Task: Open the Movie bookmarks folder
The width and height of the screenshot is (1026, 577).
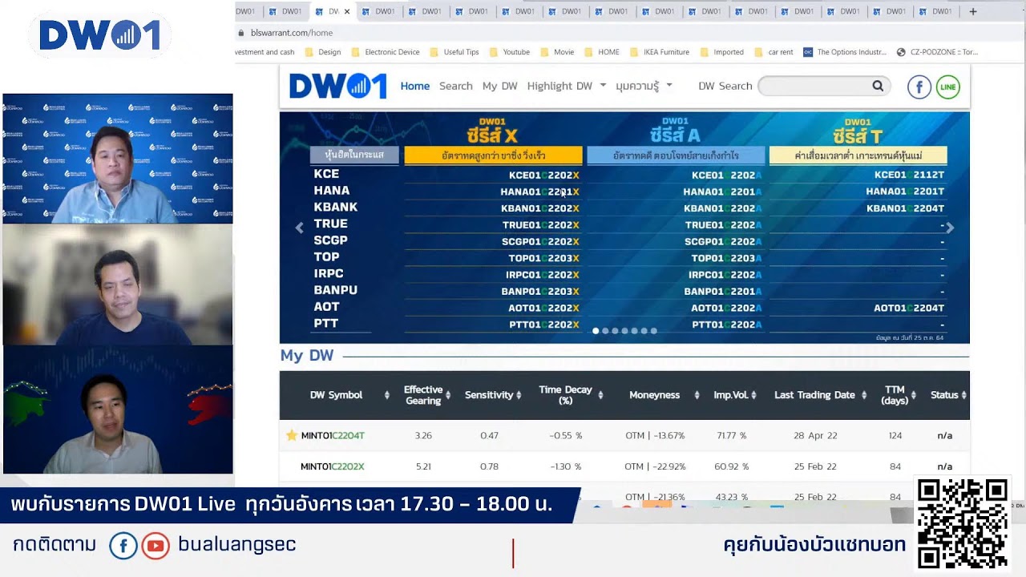Action: coord(556,52)
